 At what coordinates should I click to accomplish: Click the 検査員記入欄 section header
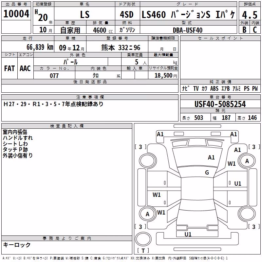click(67, 126)
